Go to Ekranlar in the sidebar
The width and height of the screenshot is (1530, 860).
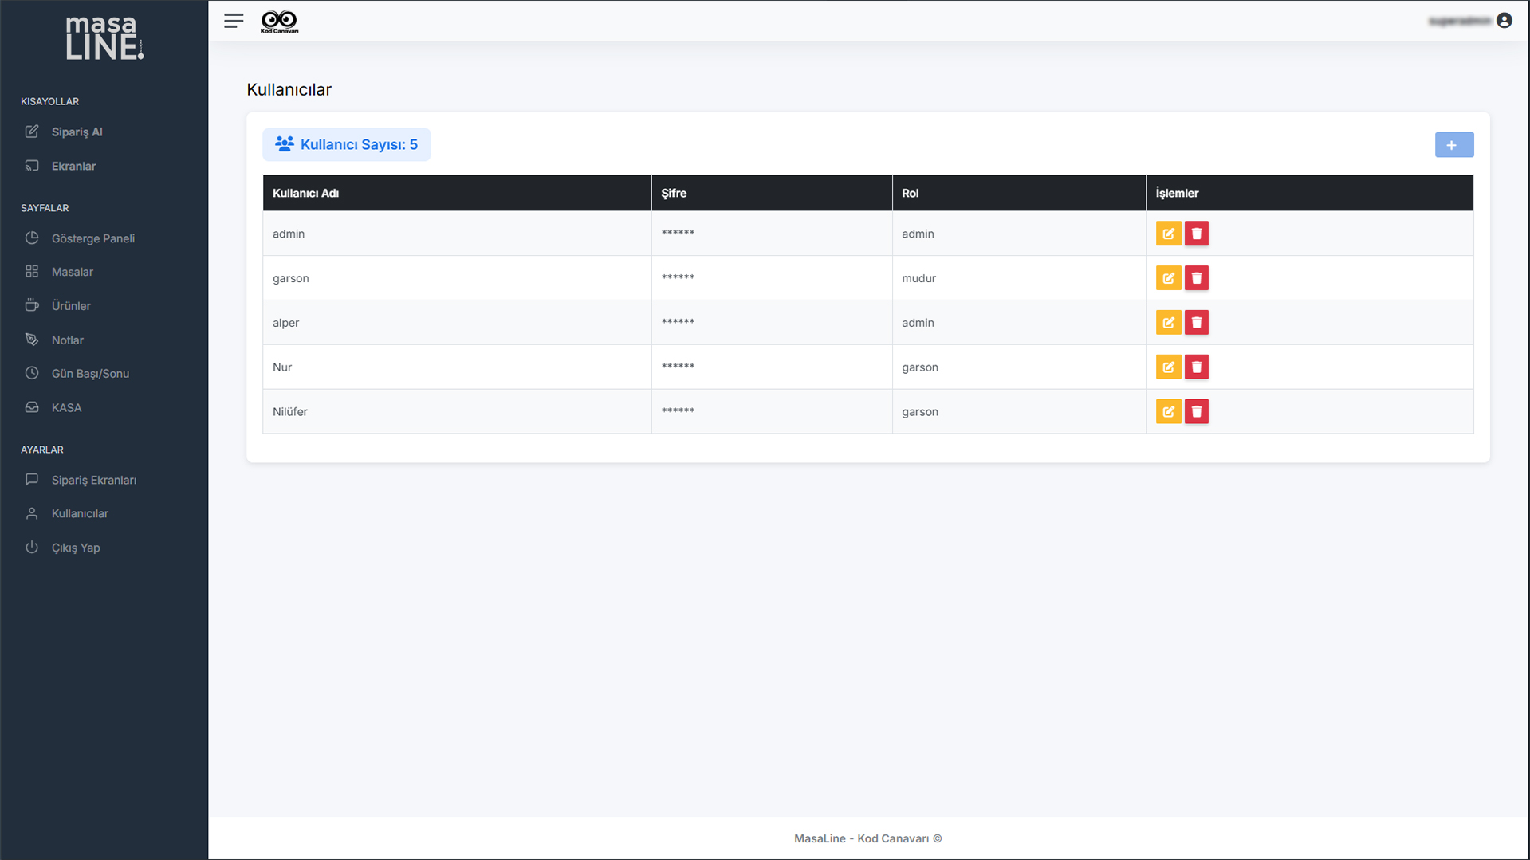click(x=73, y=167)
